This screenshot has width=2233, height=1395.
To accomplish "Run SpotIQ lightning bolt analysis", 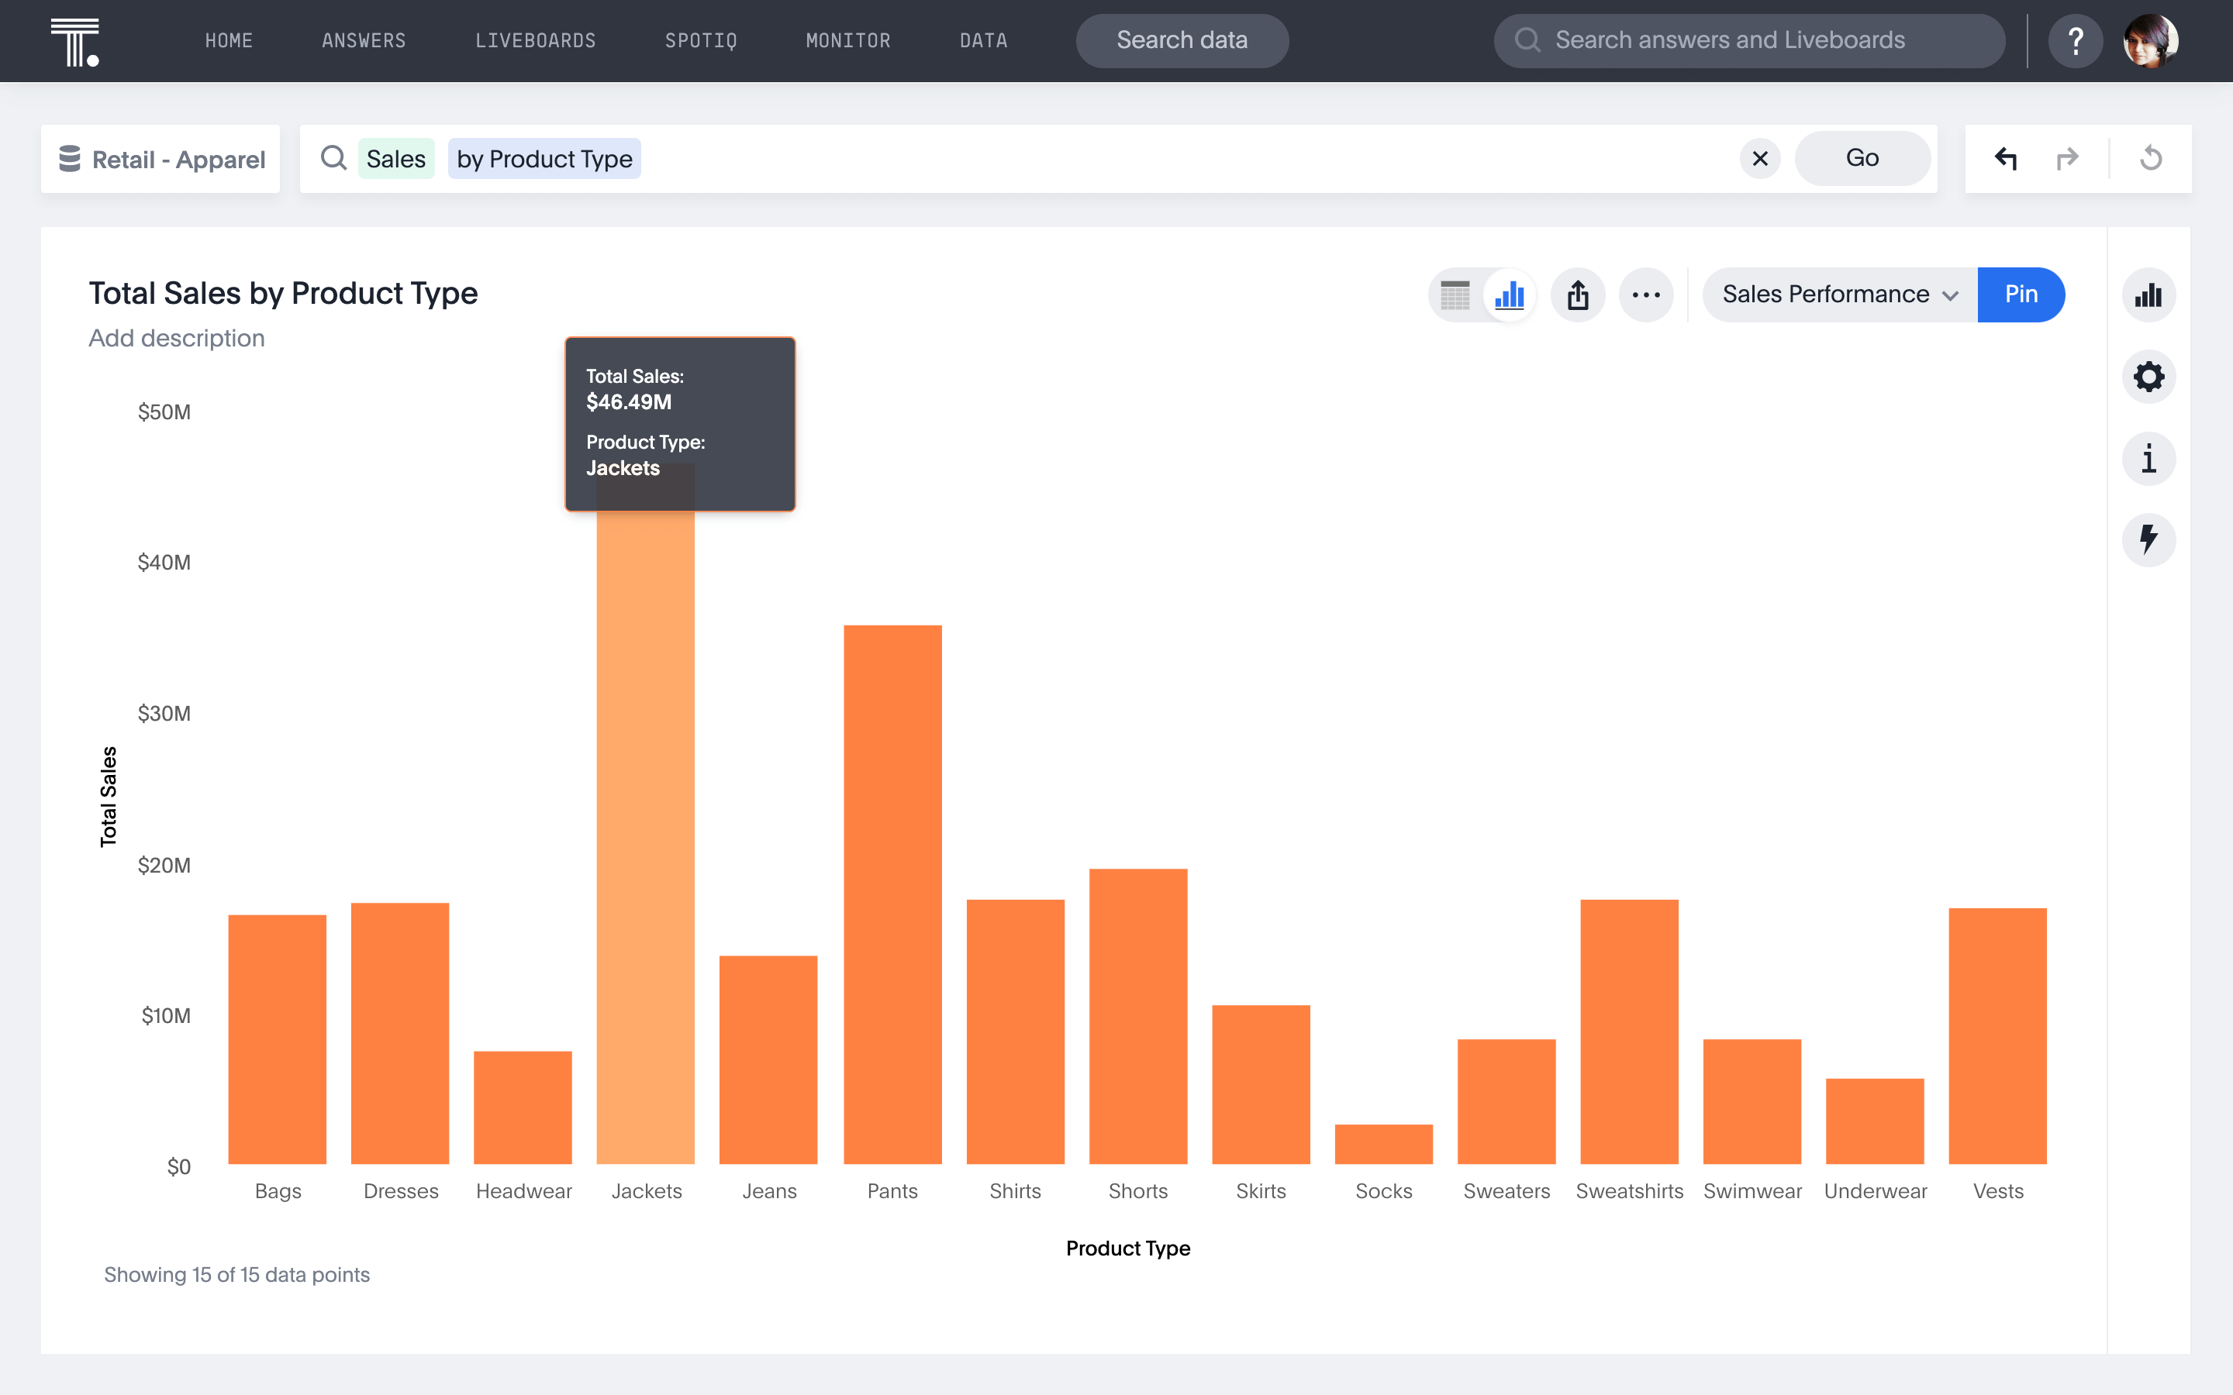I will 2148,539.
